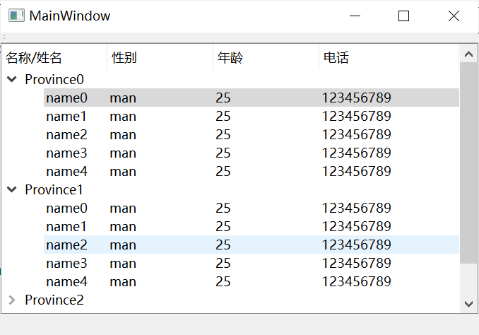Select name4 row under Province1
The image size is (479, 335).
point(66,281)
